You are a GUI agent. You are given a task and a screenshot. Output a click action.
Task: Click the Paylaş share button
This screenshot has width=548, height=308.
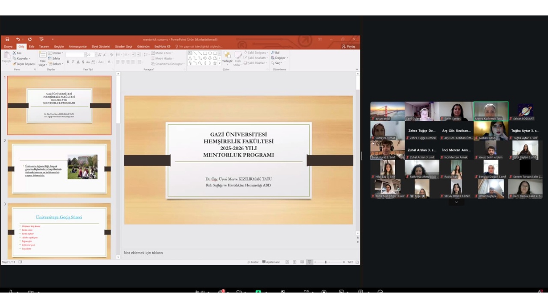[349, 46]
